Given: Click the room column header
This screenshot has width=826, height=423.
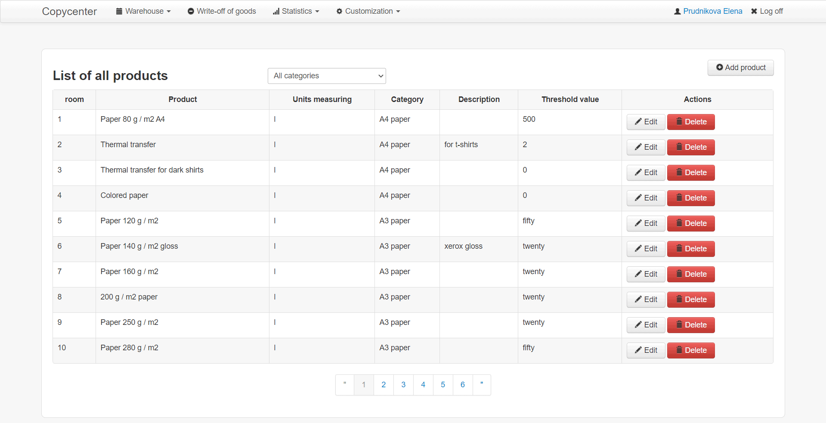Looking at the screenshot, I should [x=74, y=99].
